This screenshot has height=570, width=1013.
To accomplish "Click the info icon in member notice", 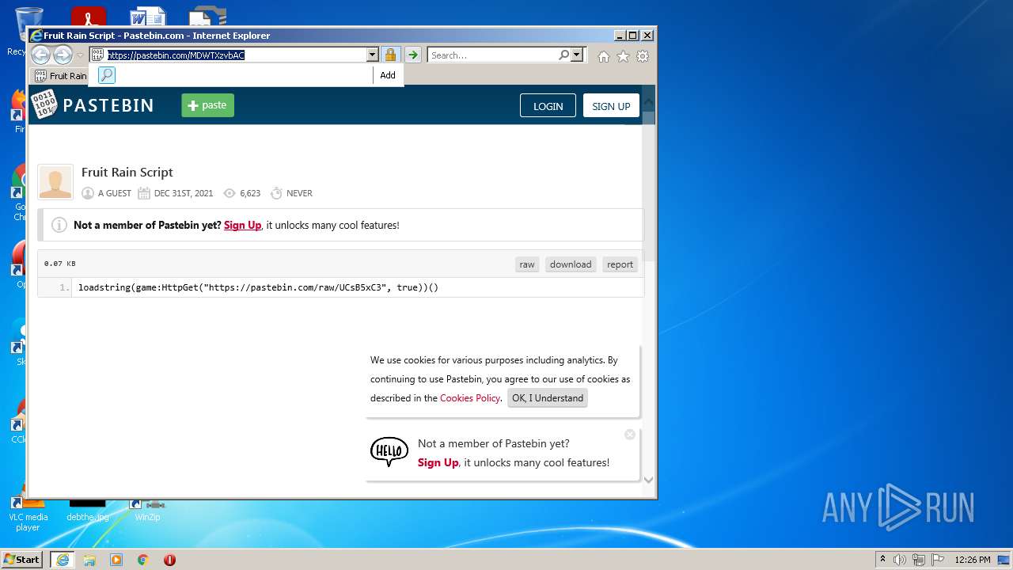I will tap(59, 225).
